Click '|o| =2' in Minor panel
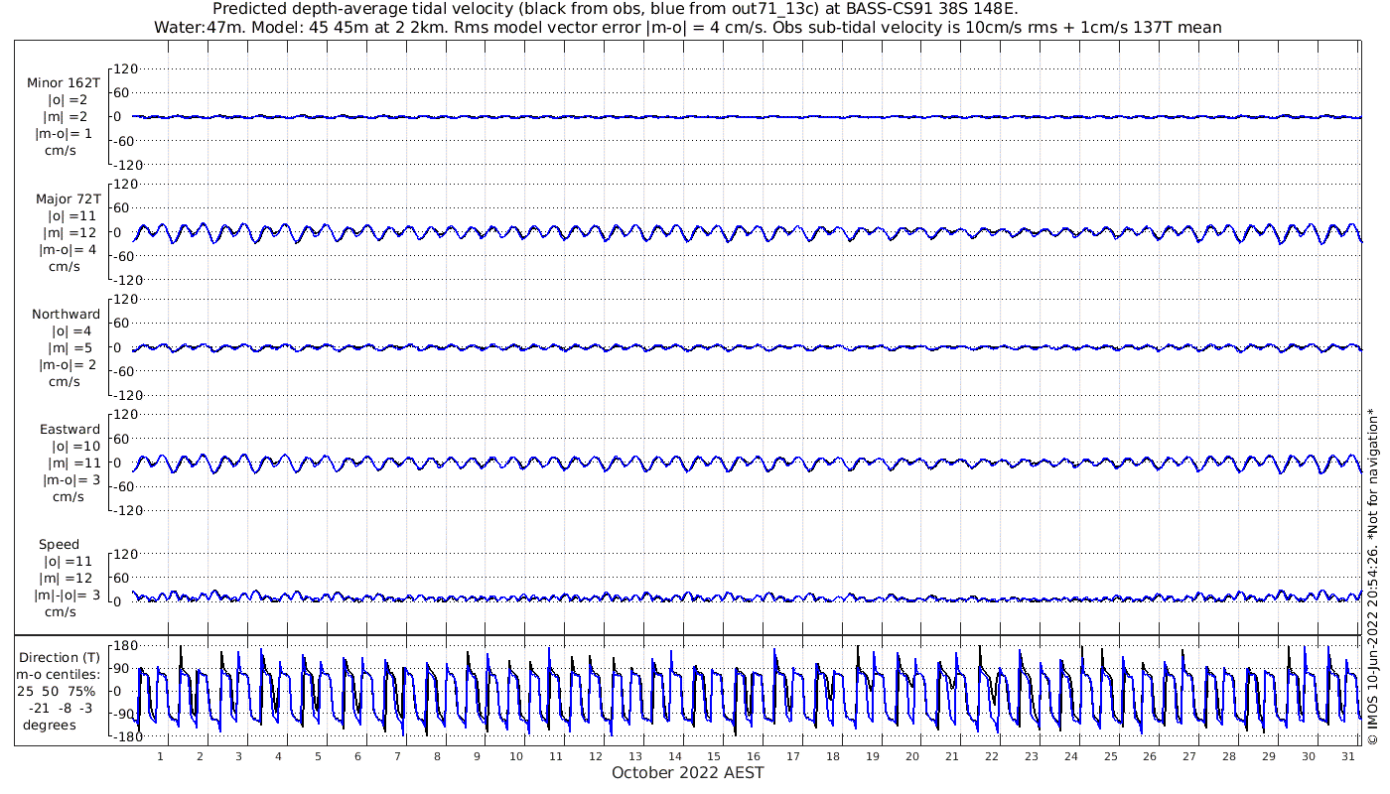The width and height of the screenshot is (1390, 794). (68, 100)
